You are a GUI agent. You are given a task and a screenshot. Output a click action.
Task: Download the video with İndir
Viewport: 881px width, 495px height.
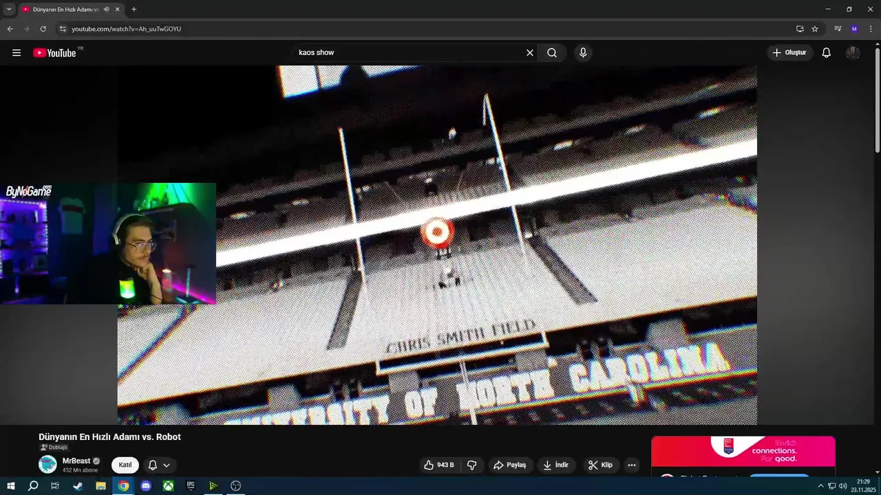point(556,465)
